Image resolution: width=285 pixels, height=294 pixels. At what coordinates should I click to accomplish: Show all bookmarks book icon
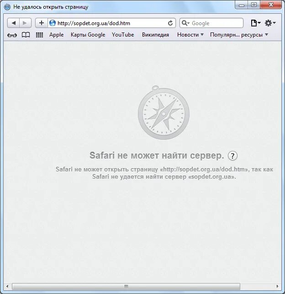tap(26, 35)
